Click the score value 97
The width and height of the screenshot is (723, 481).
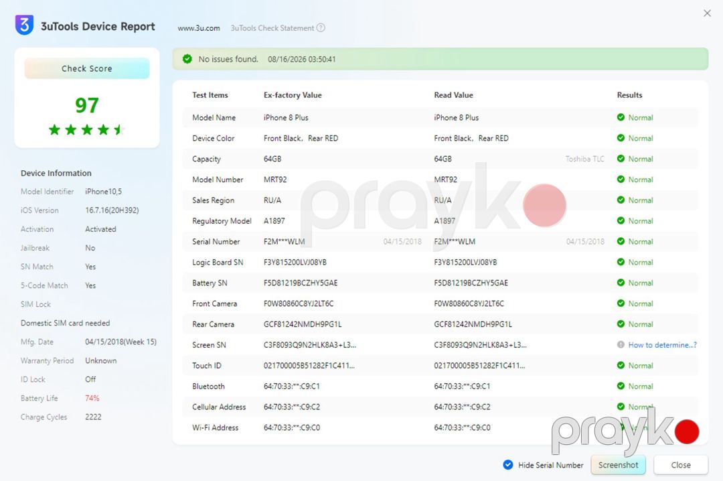(86, 105)
